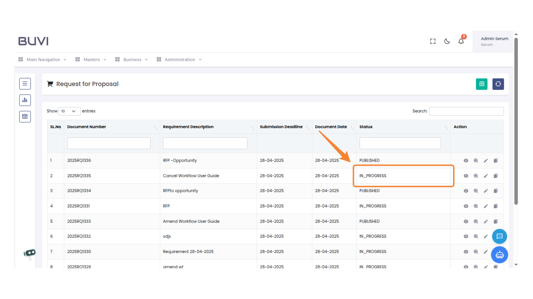Click the pencil edit icon for 2025RQ1336
Screen dimensions: 533x299
tap(486, 161)
